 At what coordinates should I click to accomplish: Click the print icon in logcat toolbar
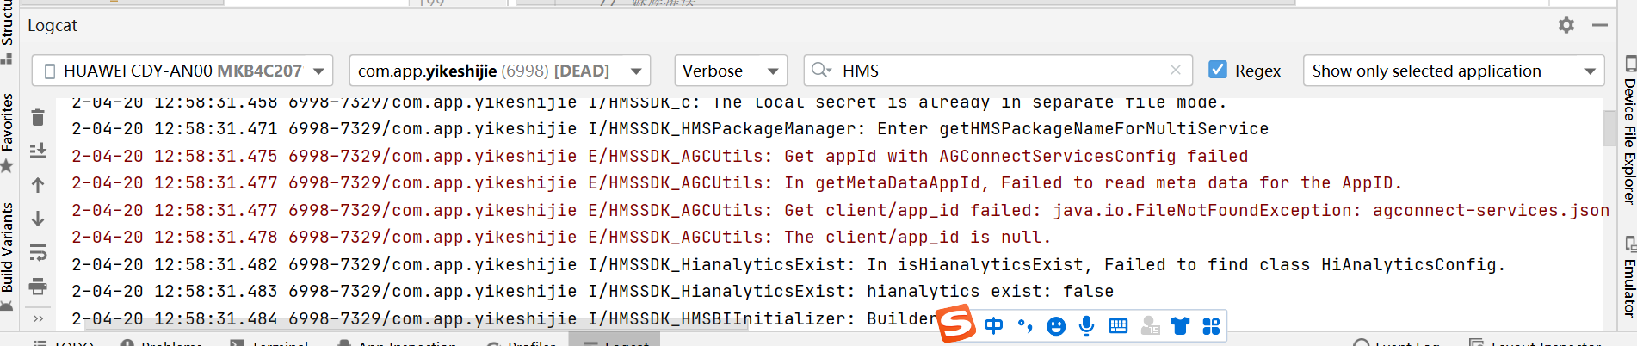pyautogui.click(x=38, y=287)
